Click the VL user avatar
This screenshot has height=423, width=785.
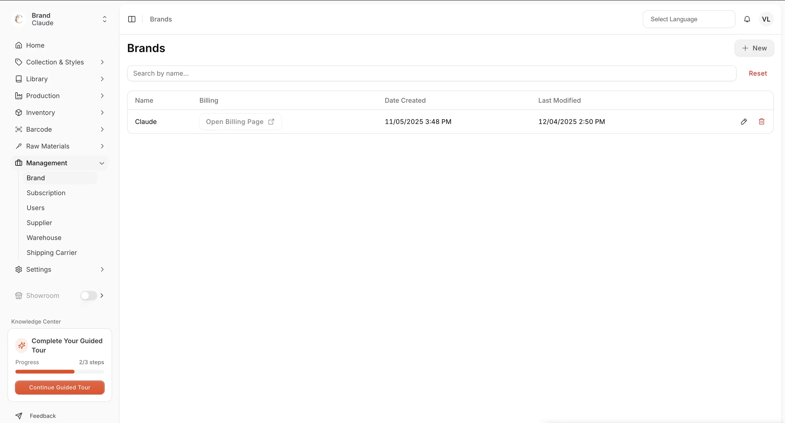click(766, 19)
